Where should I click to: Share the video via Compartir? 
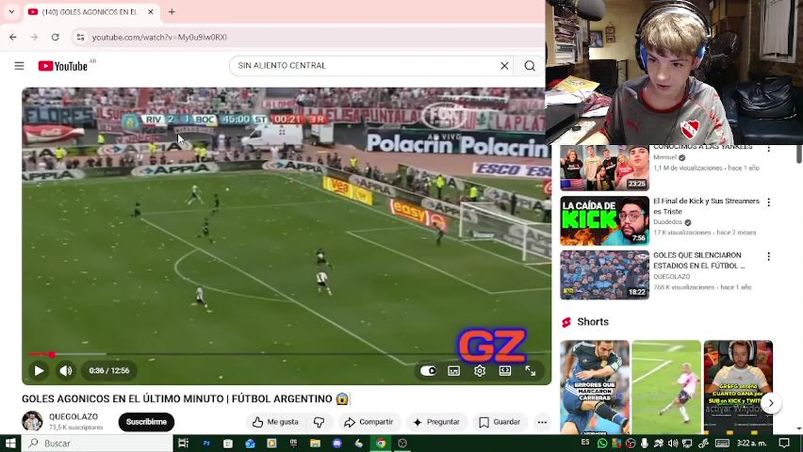[368, 422]
